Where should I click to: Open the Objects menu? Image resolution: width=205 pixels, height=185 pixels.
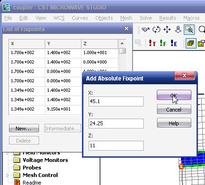pos(104,18)
